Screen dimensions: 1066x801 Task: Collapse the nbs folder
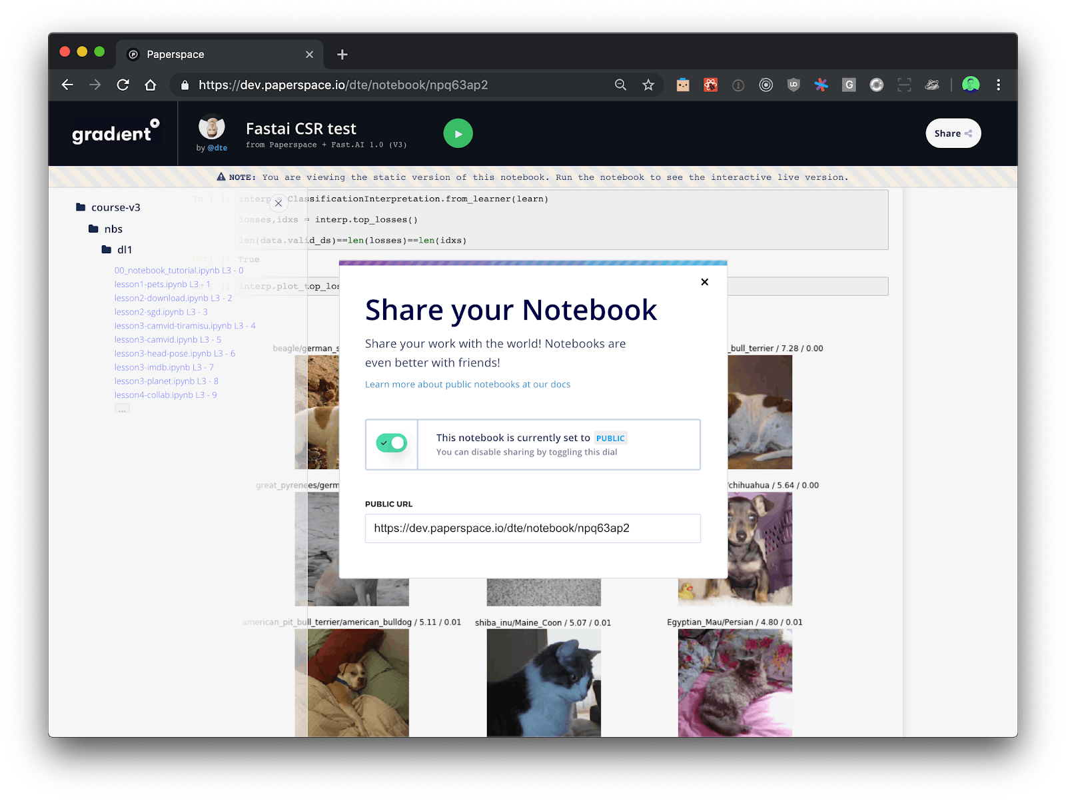(x=105, y=229)
